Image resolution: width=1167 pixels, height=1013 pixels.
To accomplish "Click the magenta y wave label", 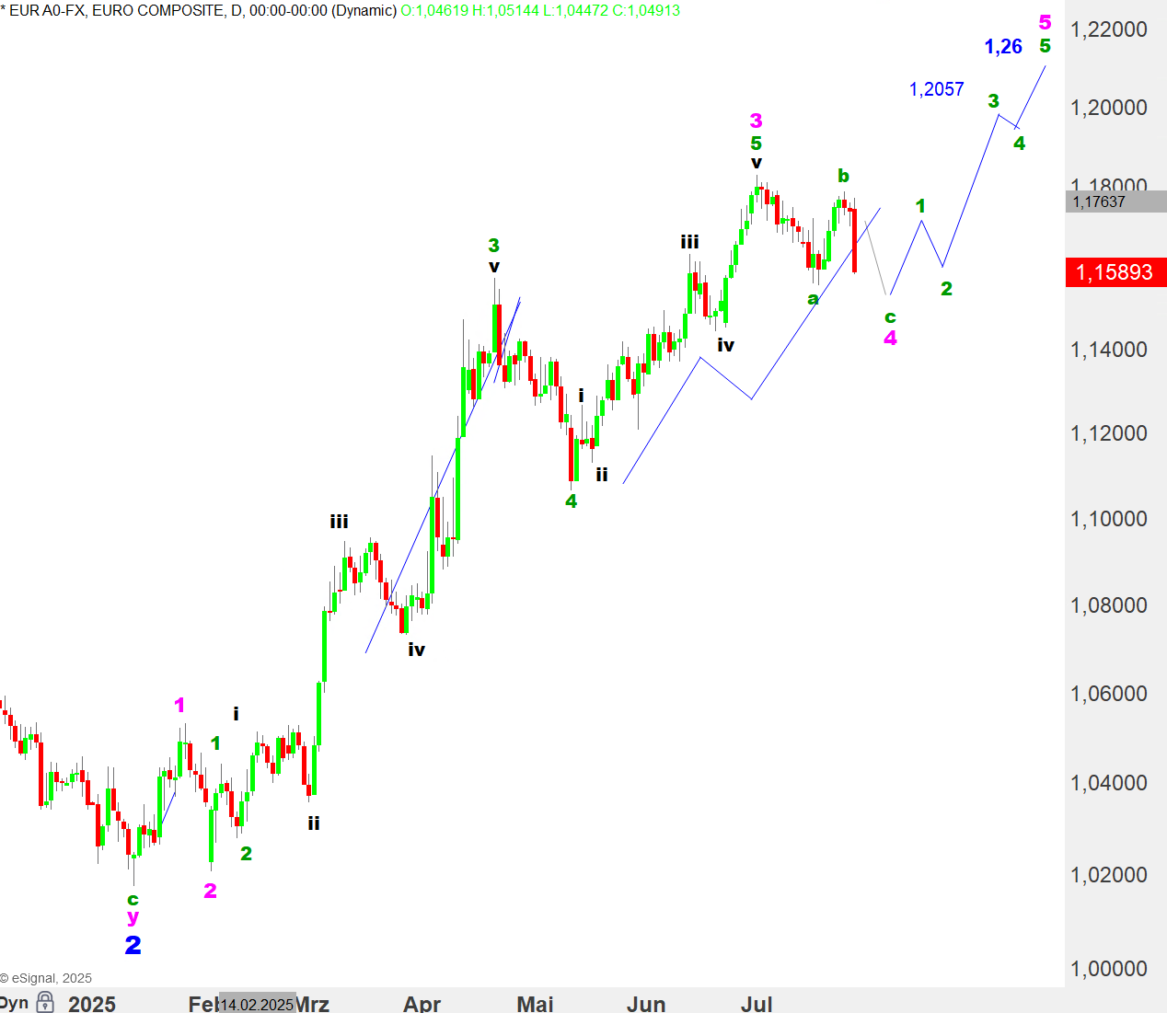I will click(133, 917).
